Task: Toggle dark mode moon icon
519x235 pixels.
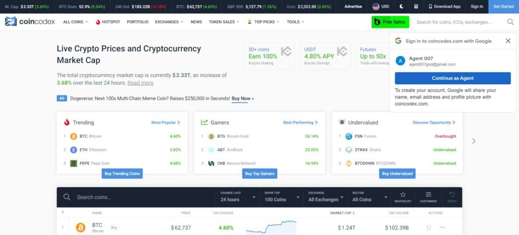Action: (401, 6)
